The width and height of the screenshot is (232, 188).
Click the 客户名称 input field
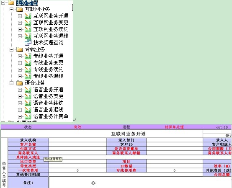[77, 144]
